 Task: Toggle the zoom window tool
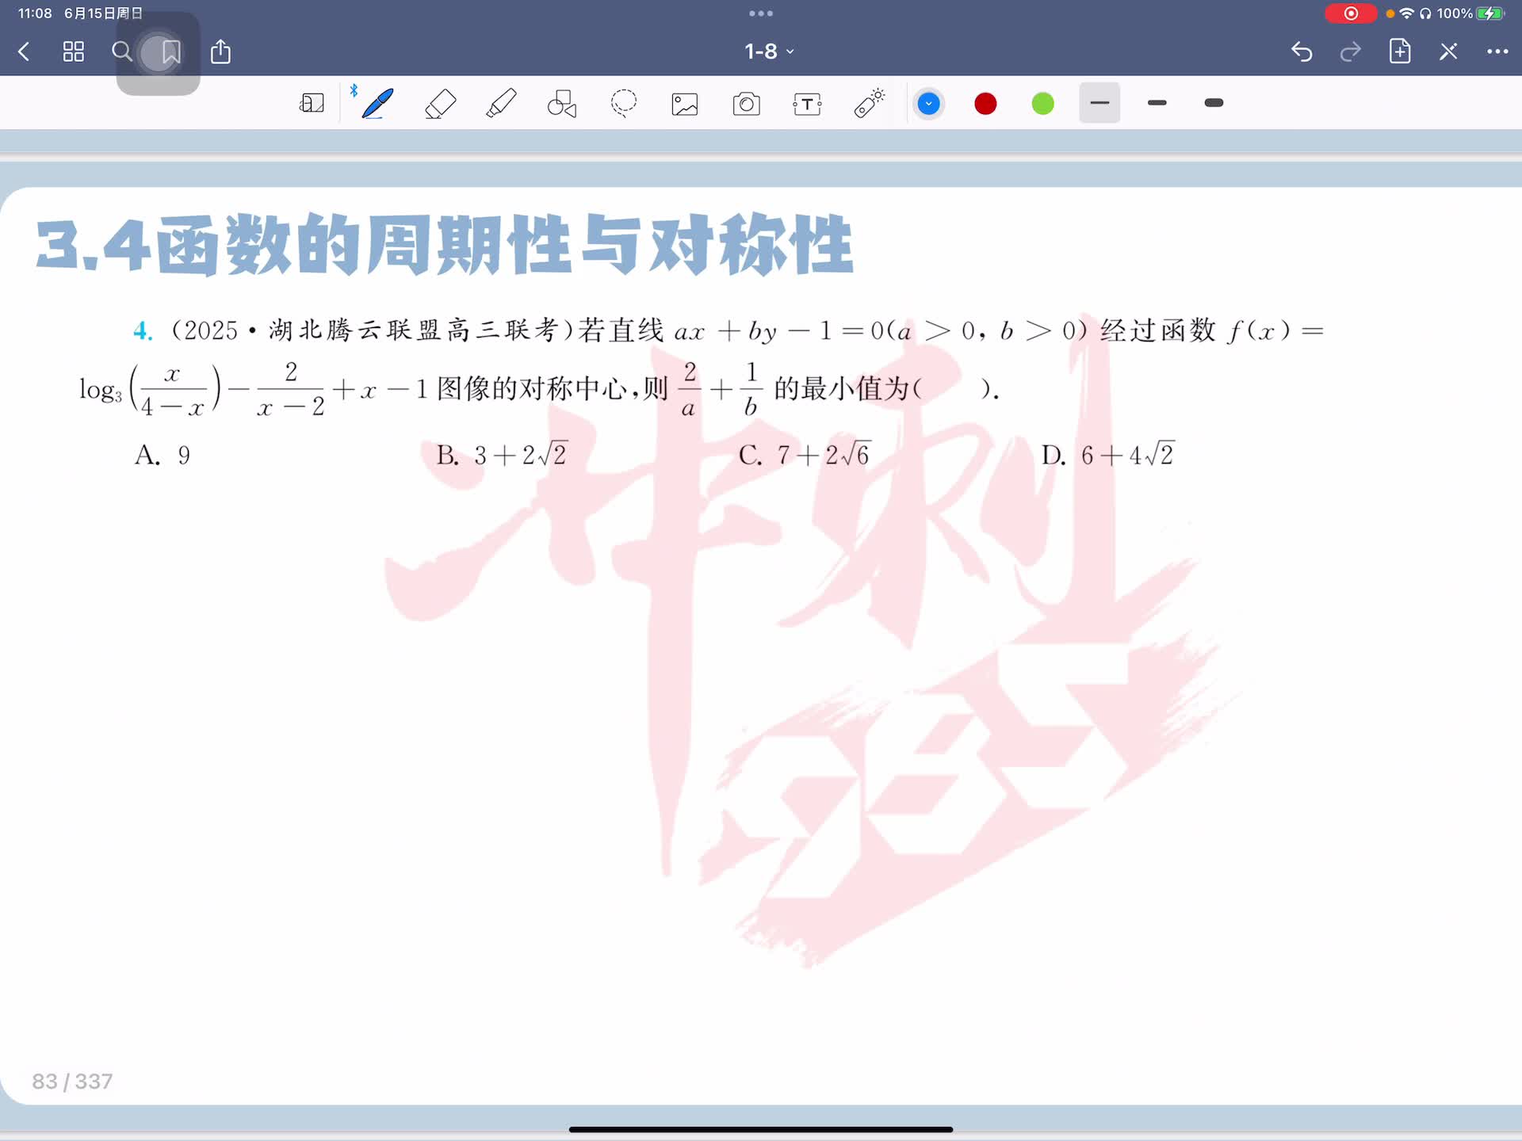tap(312, 104)
